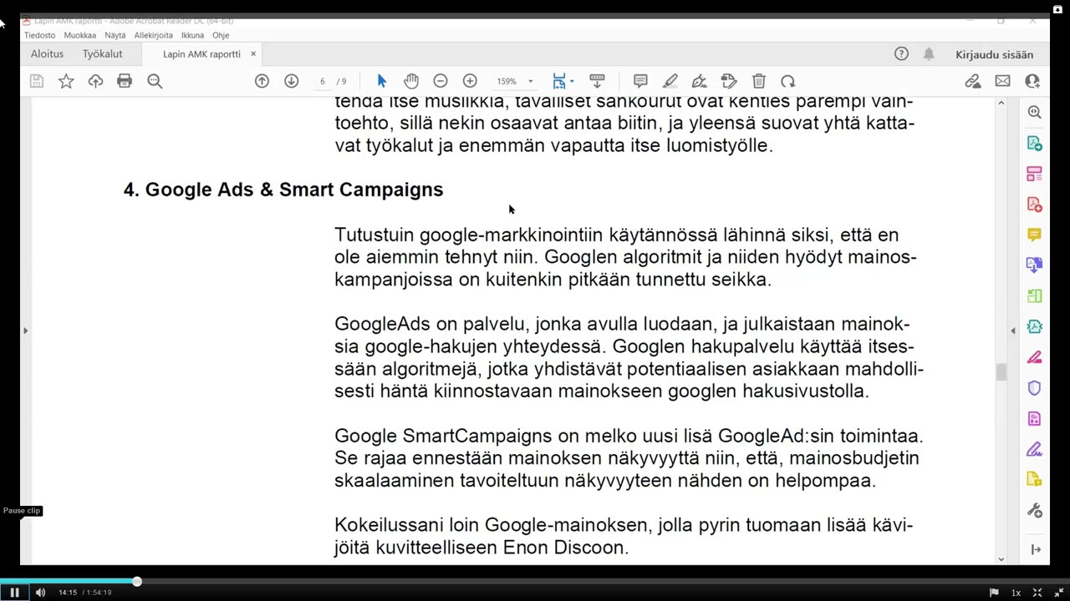Open the pink Redact marker tool

tap(1034, 357)
